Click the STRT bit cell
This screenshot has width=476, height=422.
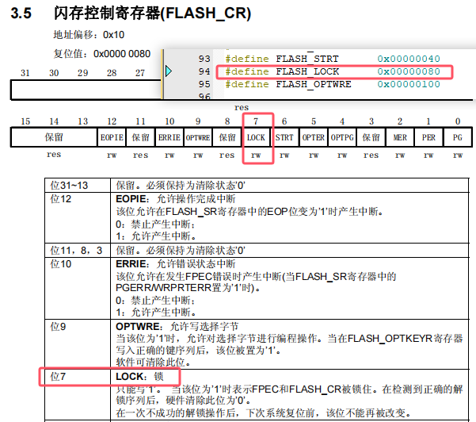(x=284, y=137)
